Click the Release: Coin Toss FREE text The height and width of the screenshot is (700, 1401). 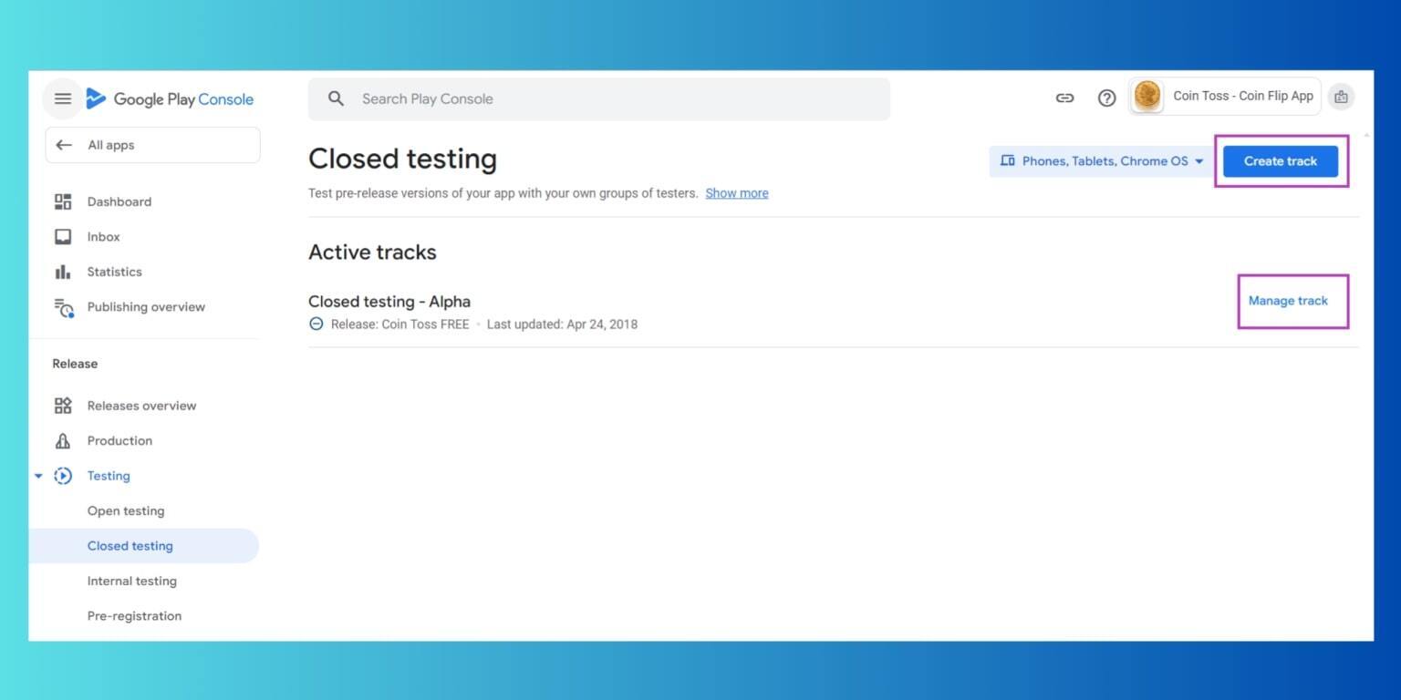[400, 324]
